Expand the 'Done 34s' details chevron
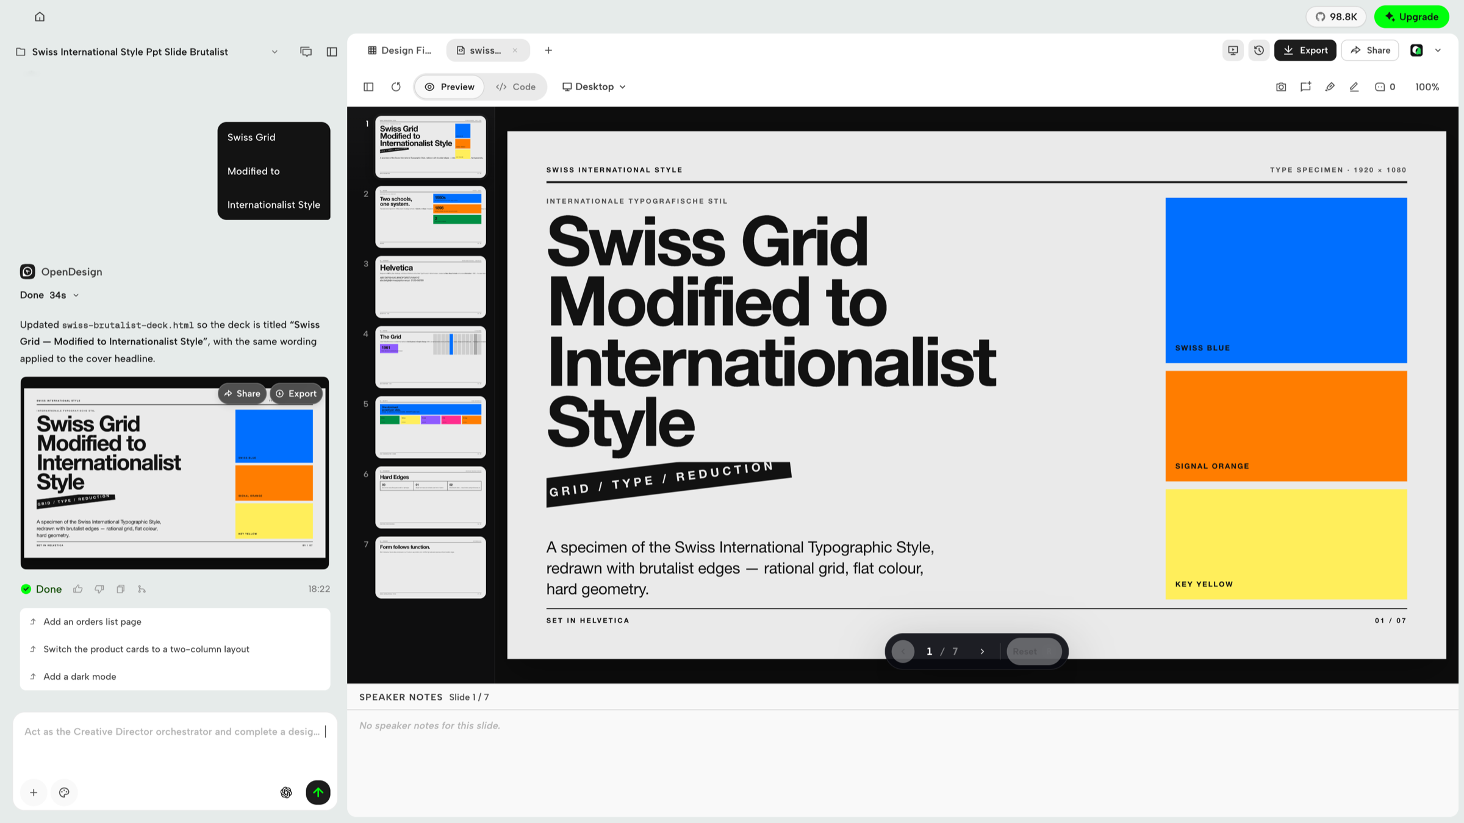 pos(76,295)
